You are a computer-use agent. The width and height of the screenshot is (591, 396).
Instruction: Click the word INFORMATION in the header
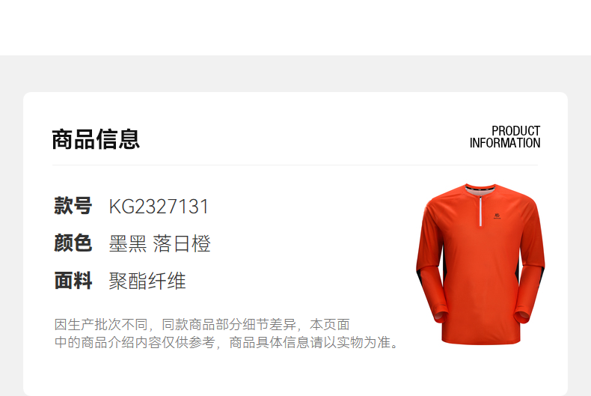coord(505,143)
